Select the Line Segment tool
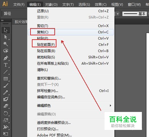 (x=6, y=72)
